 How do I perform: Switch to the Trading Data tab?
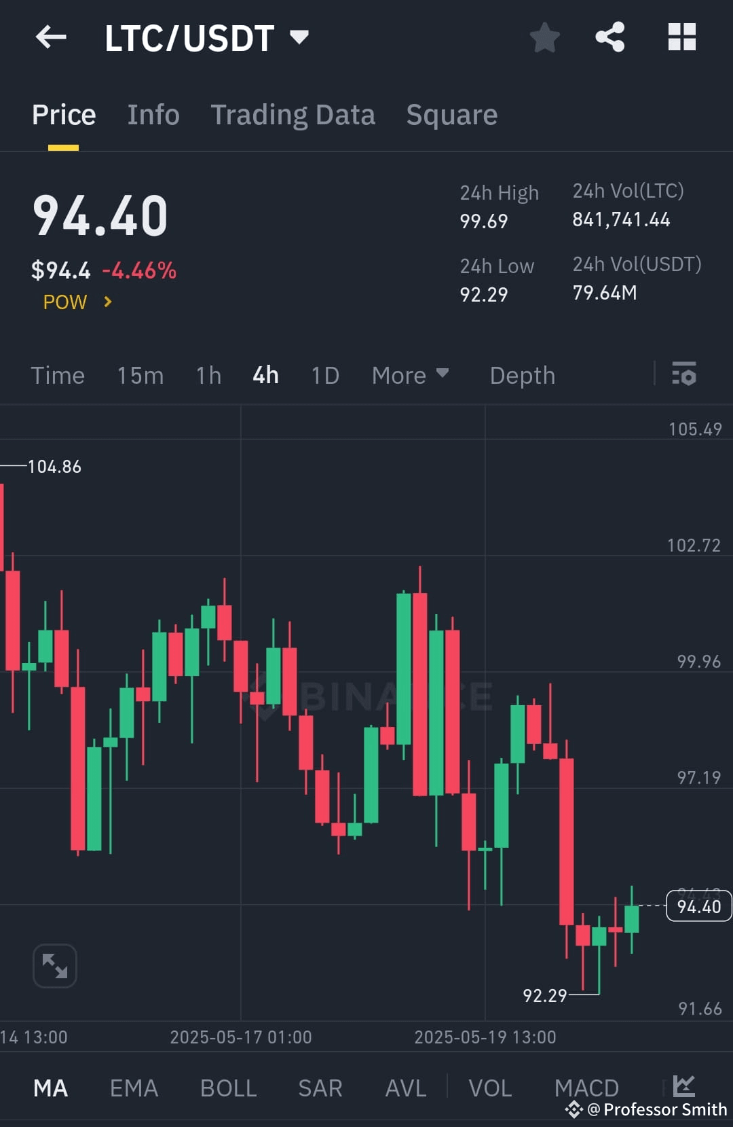[293, 114]
